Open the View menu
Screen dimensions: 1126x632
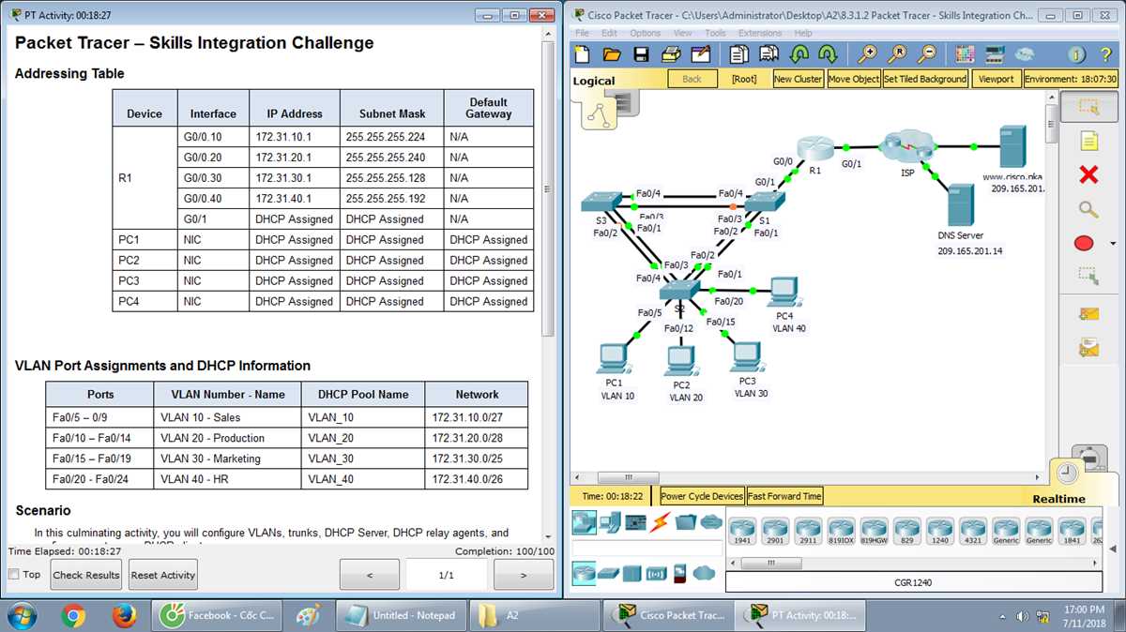click(x=683, y=33)
